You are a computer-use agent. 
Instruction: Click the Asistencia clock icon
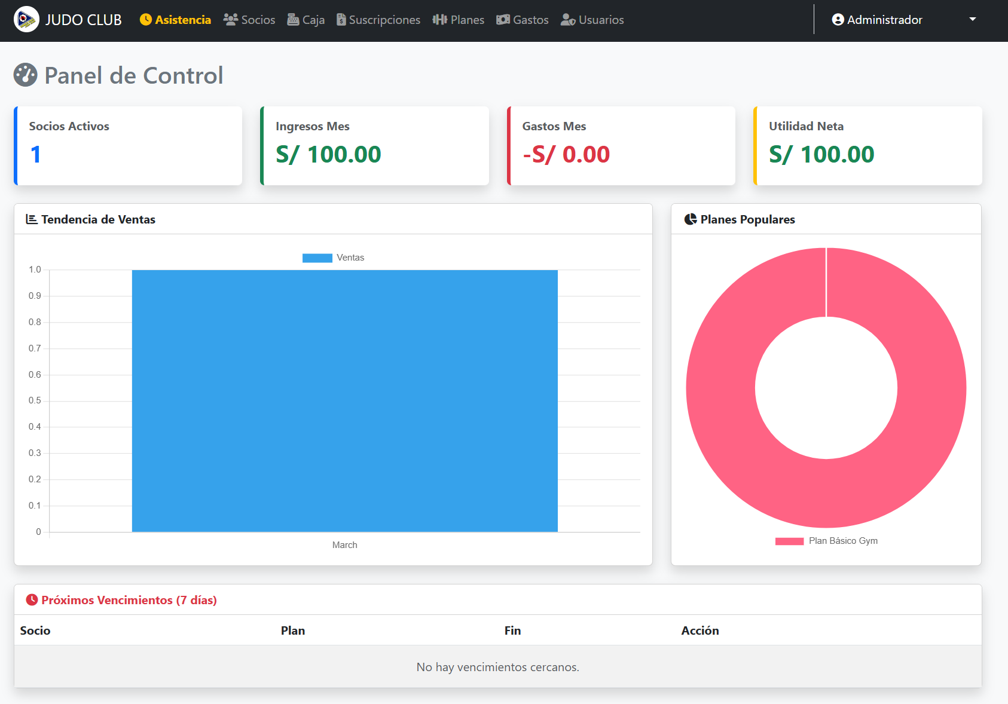click(146, 20)
